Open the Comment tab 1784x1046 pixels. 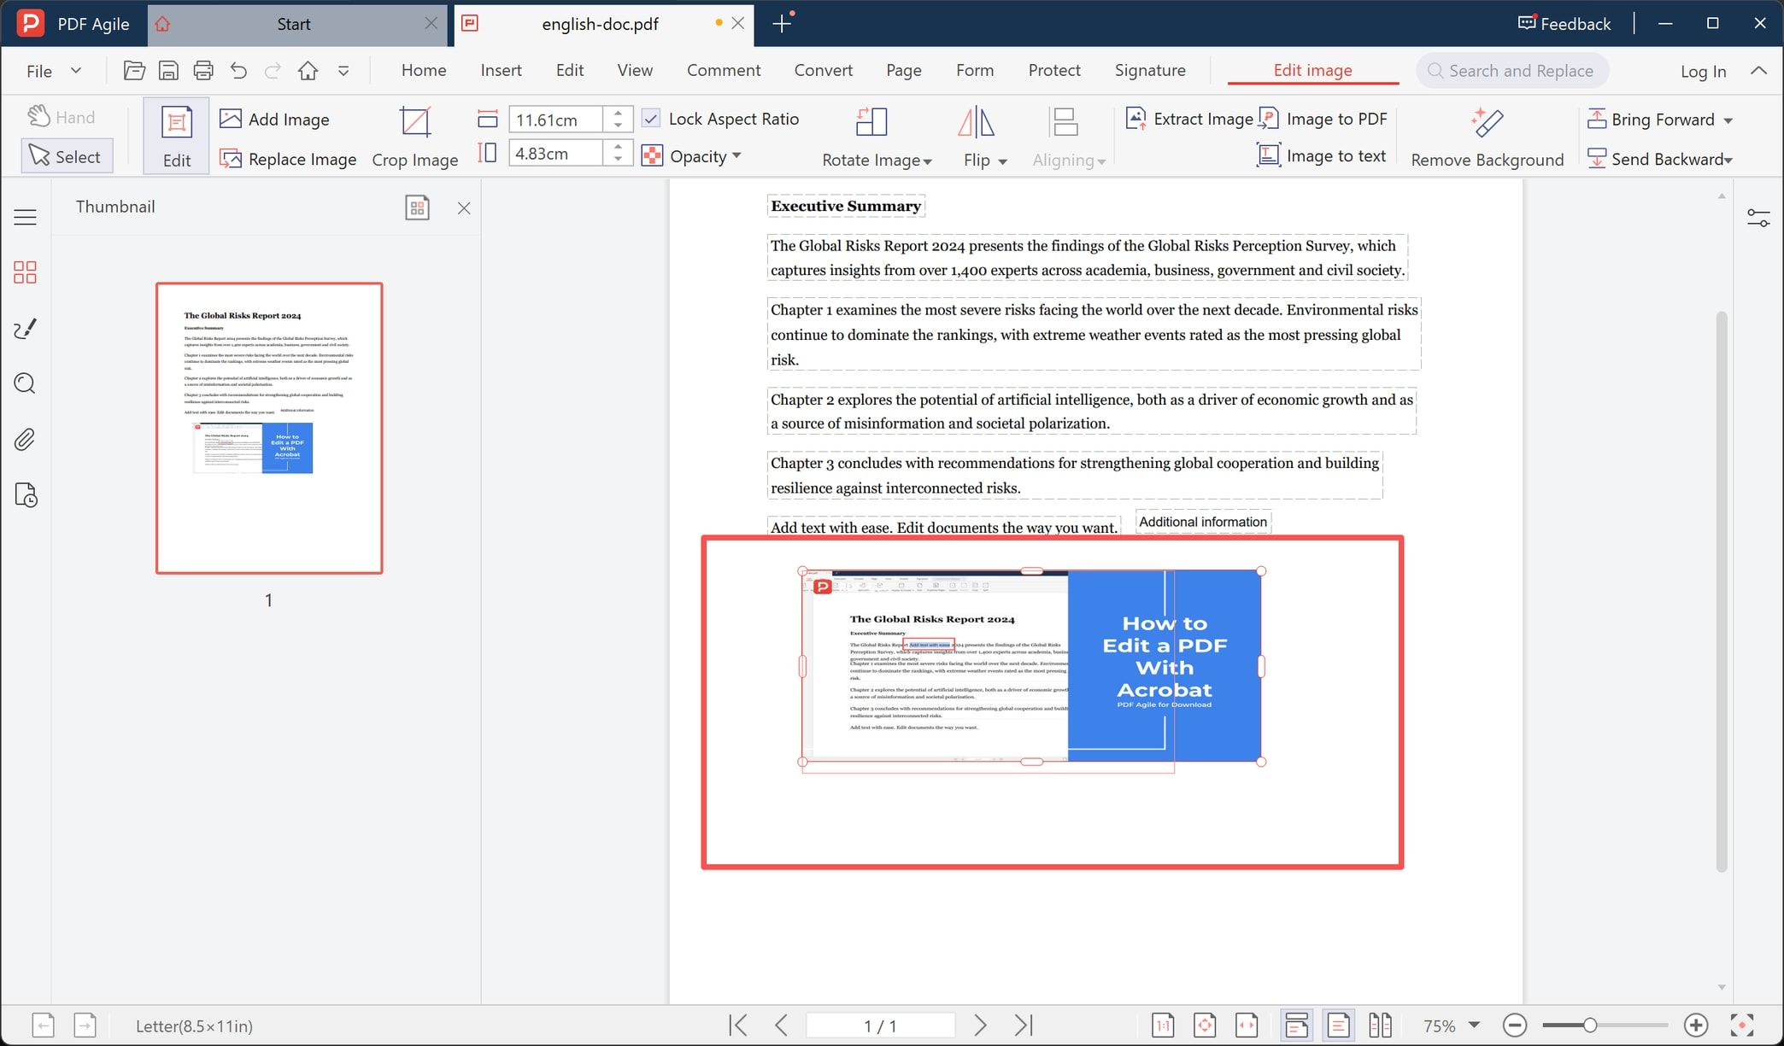724,71
